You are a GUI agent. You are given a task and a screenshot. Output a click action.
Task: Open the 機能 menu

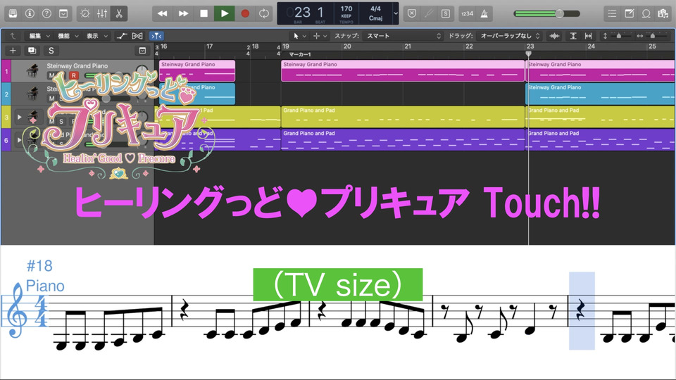click(68, 36)
